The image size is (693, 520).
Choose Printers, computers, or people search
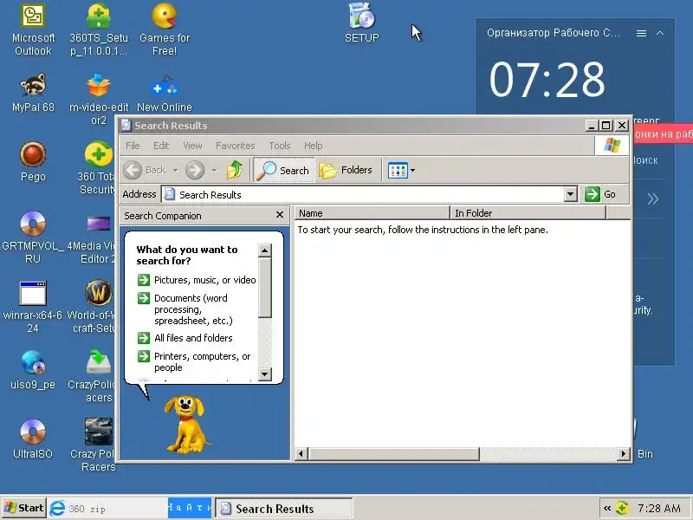[x=194, y=361]
